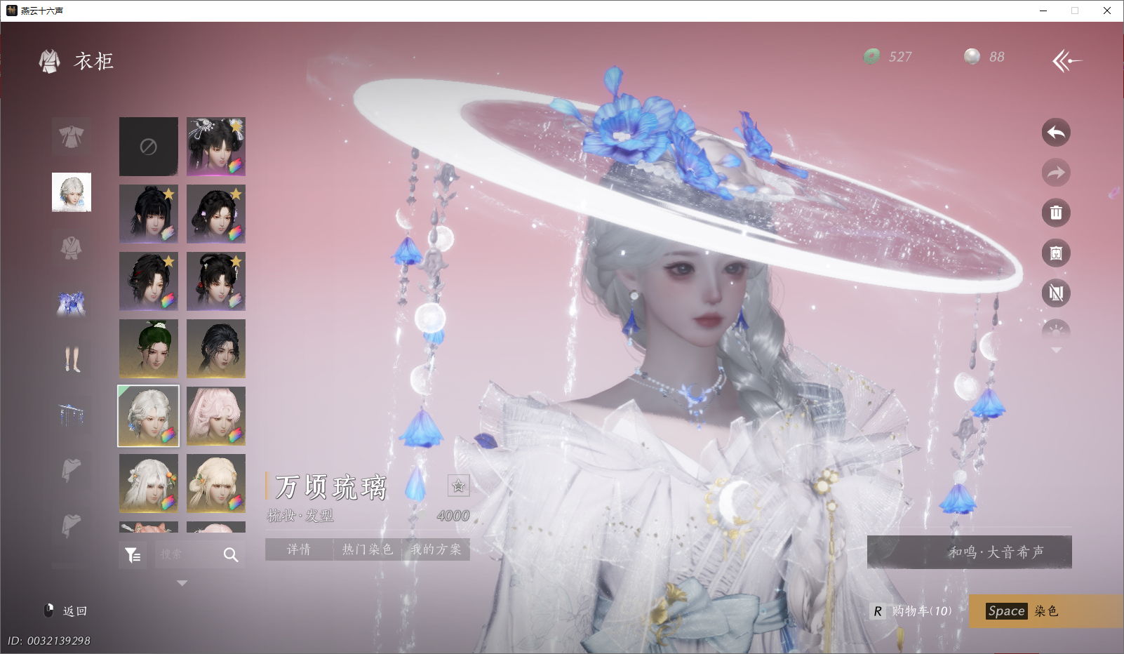Viewport: 1124px width, 654px height.
Task: Open the trash/delete outfit icon
Action: [x=1057, y=213]
